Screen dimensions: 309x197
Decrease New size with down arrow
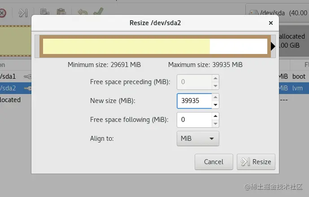click(215, 105)
